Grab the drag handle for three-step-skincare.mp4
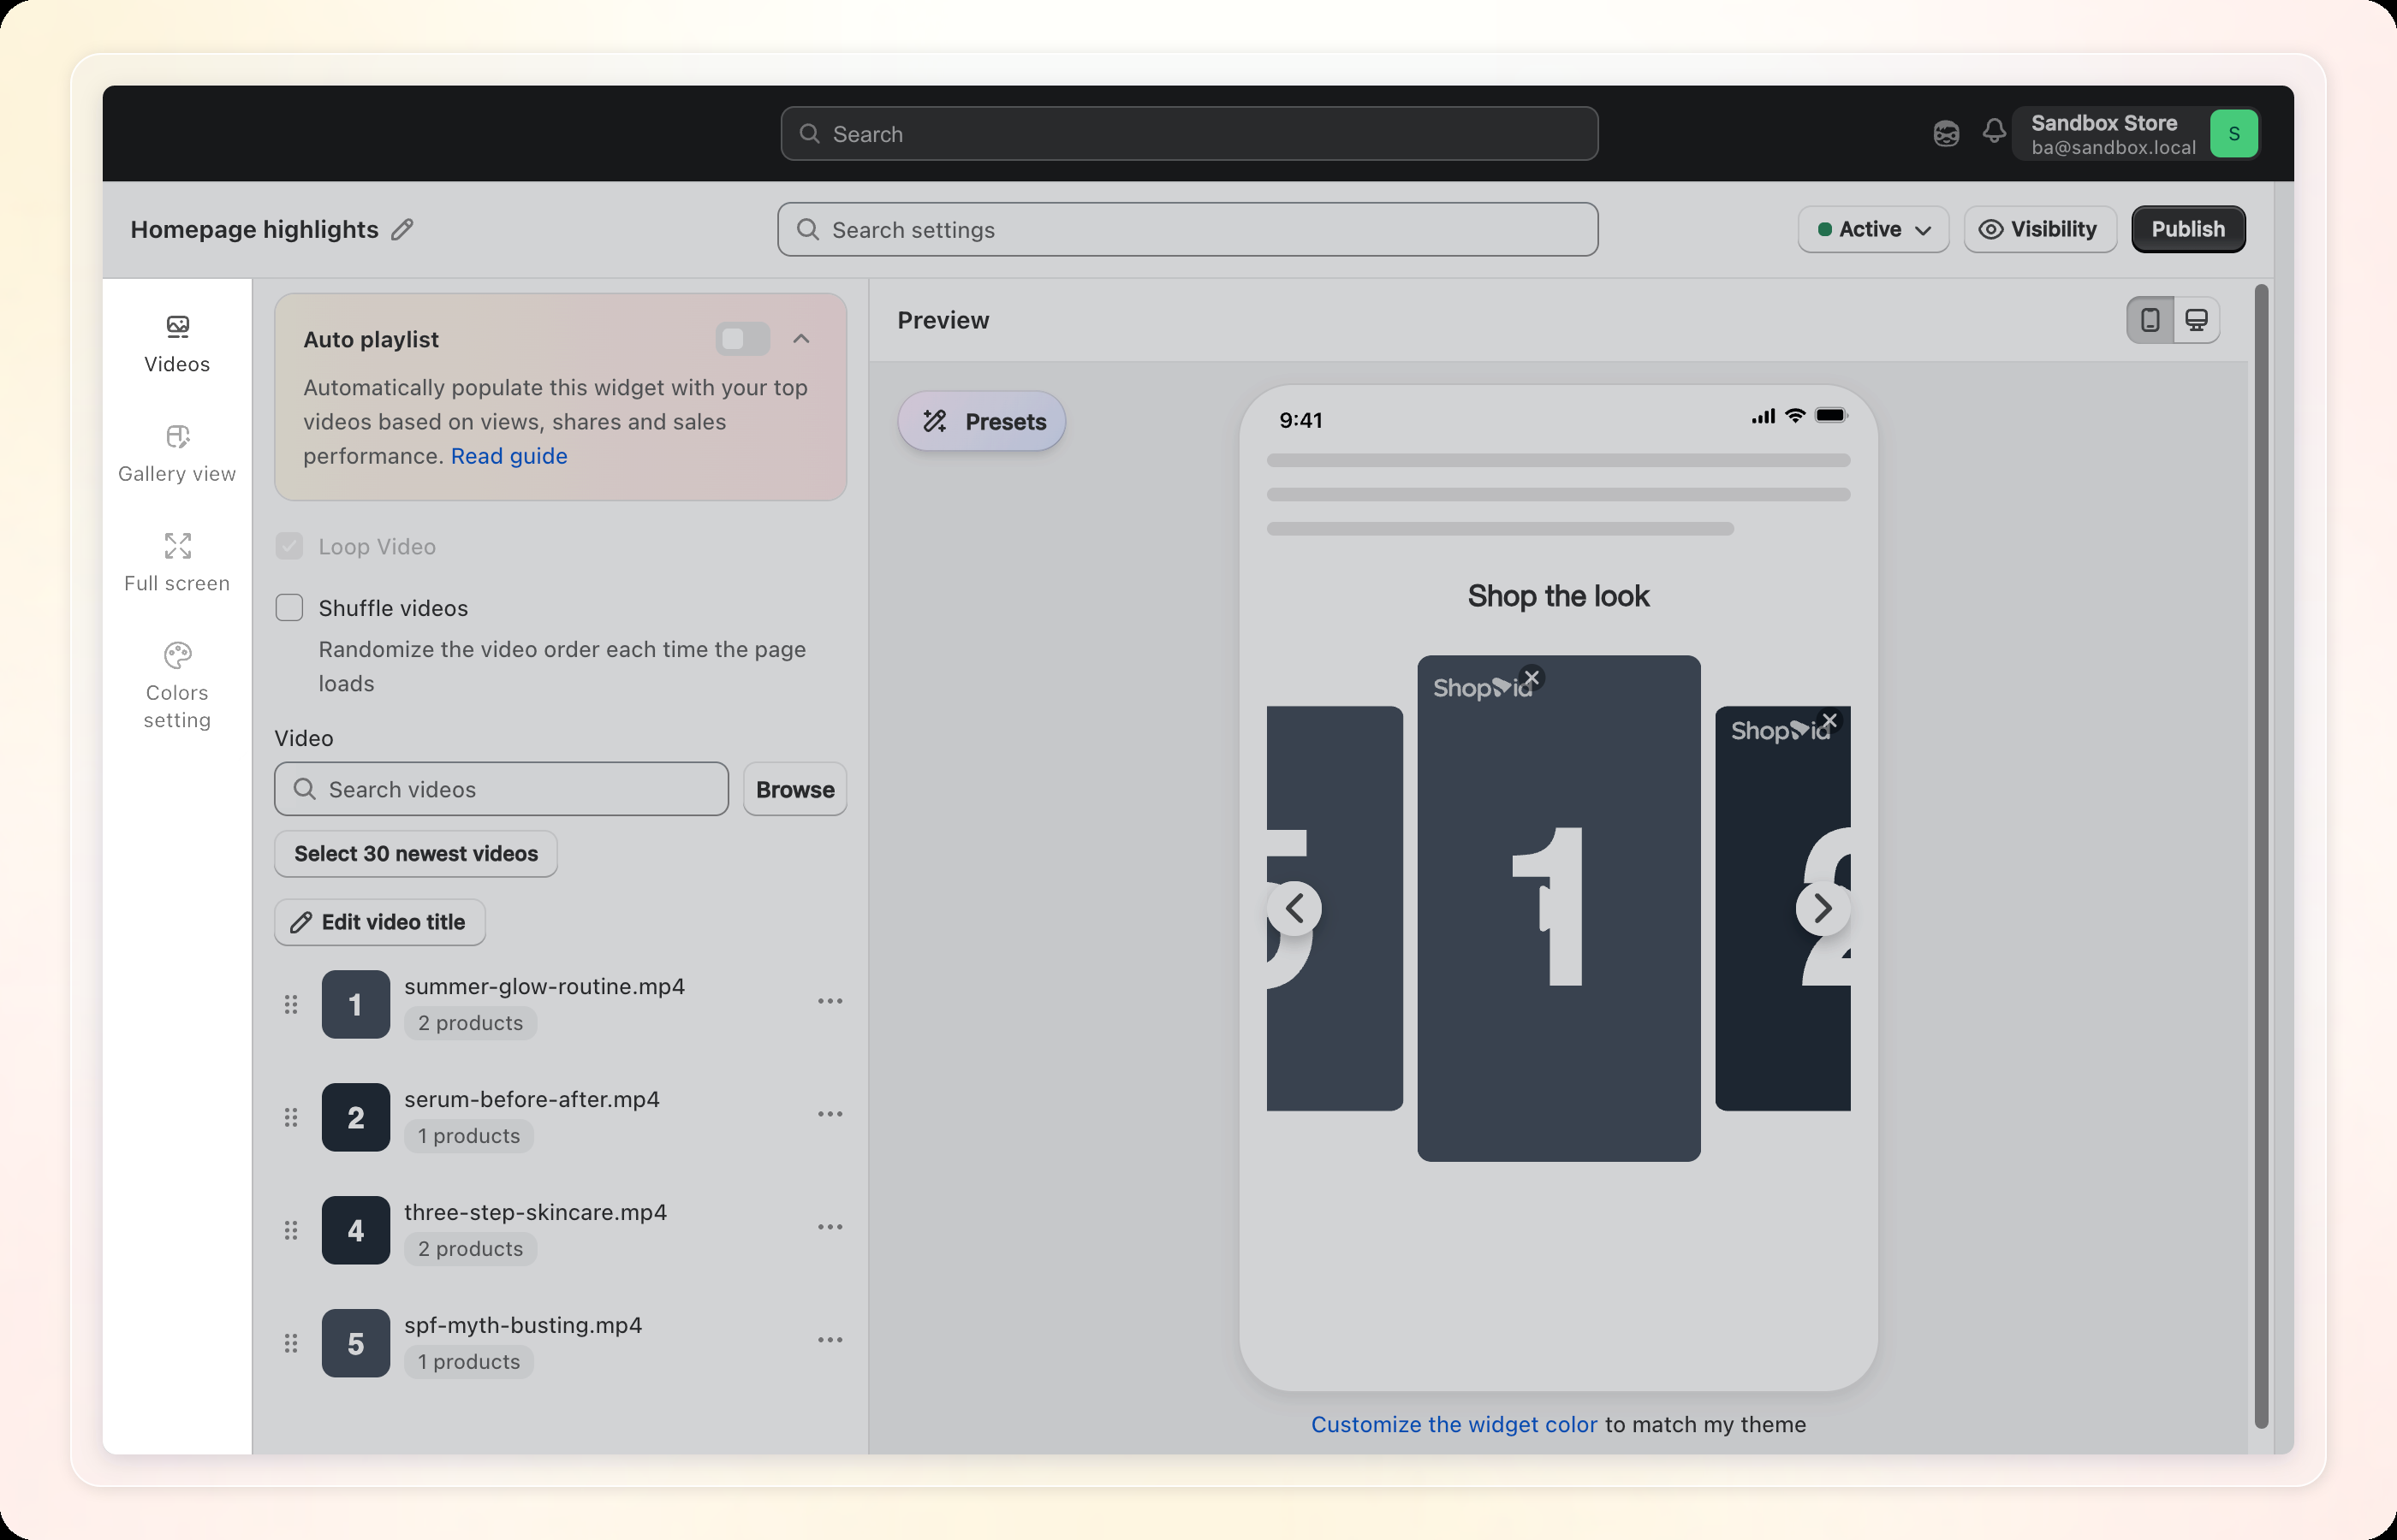The width and height of the screenshot is (2397, 1540). [x=291, y=1230]
